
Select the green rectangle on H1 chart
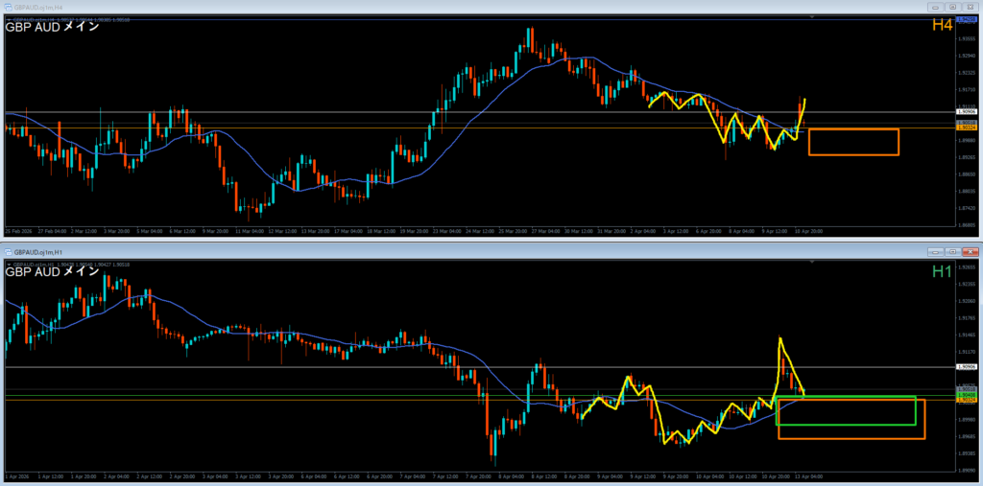pyautogui.click(x=845, y=397)
